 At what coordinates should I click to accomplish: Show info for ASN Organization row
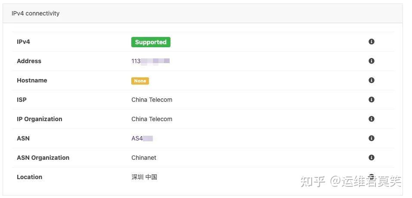[x=371, y=158]
